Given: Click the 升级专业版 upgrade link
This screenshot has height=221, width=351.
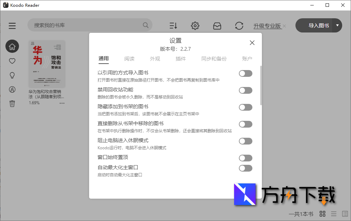Looking at the screenshot, I should [267, 25].
